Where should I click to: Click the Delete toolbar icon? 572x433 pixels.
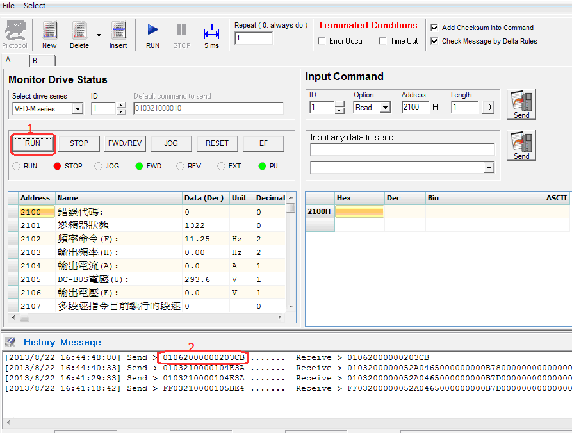click(79, 34)
